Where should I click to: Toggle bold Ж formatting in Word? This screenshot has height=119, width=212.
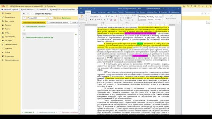[x=90, y=20]
